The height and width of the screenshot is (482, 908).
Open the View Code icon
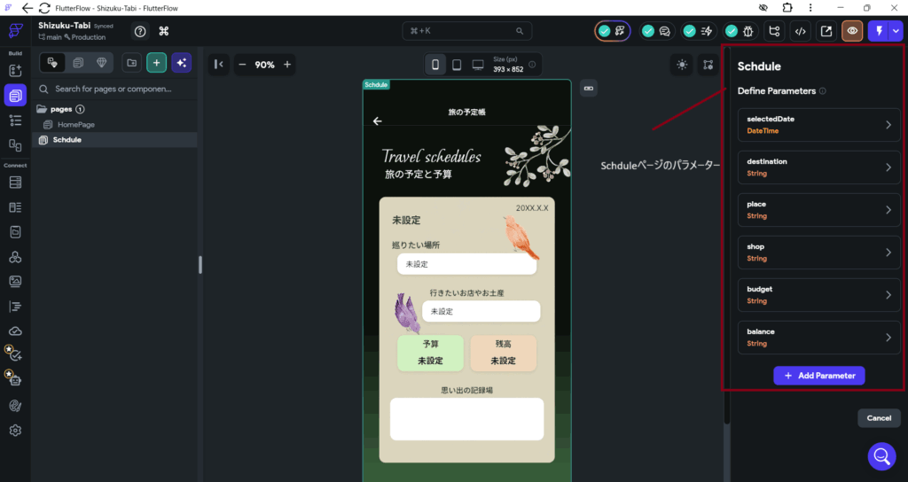(x=801, y=31)
